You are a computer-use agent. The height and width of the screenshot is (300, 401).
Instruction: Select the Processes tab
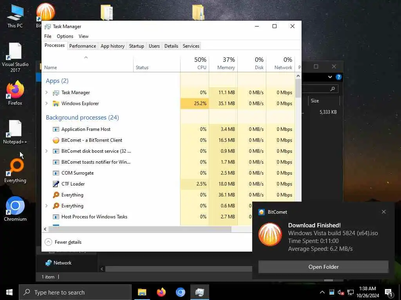[x=54, y=45]
